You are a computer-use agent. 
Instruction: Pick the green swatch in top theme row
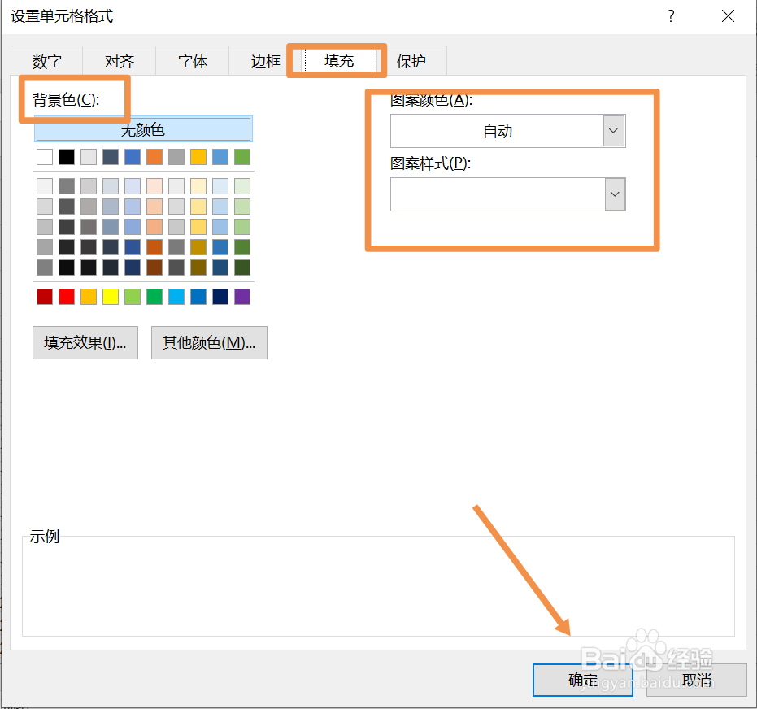[x=242, y=157]
